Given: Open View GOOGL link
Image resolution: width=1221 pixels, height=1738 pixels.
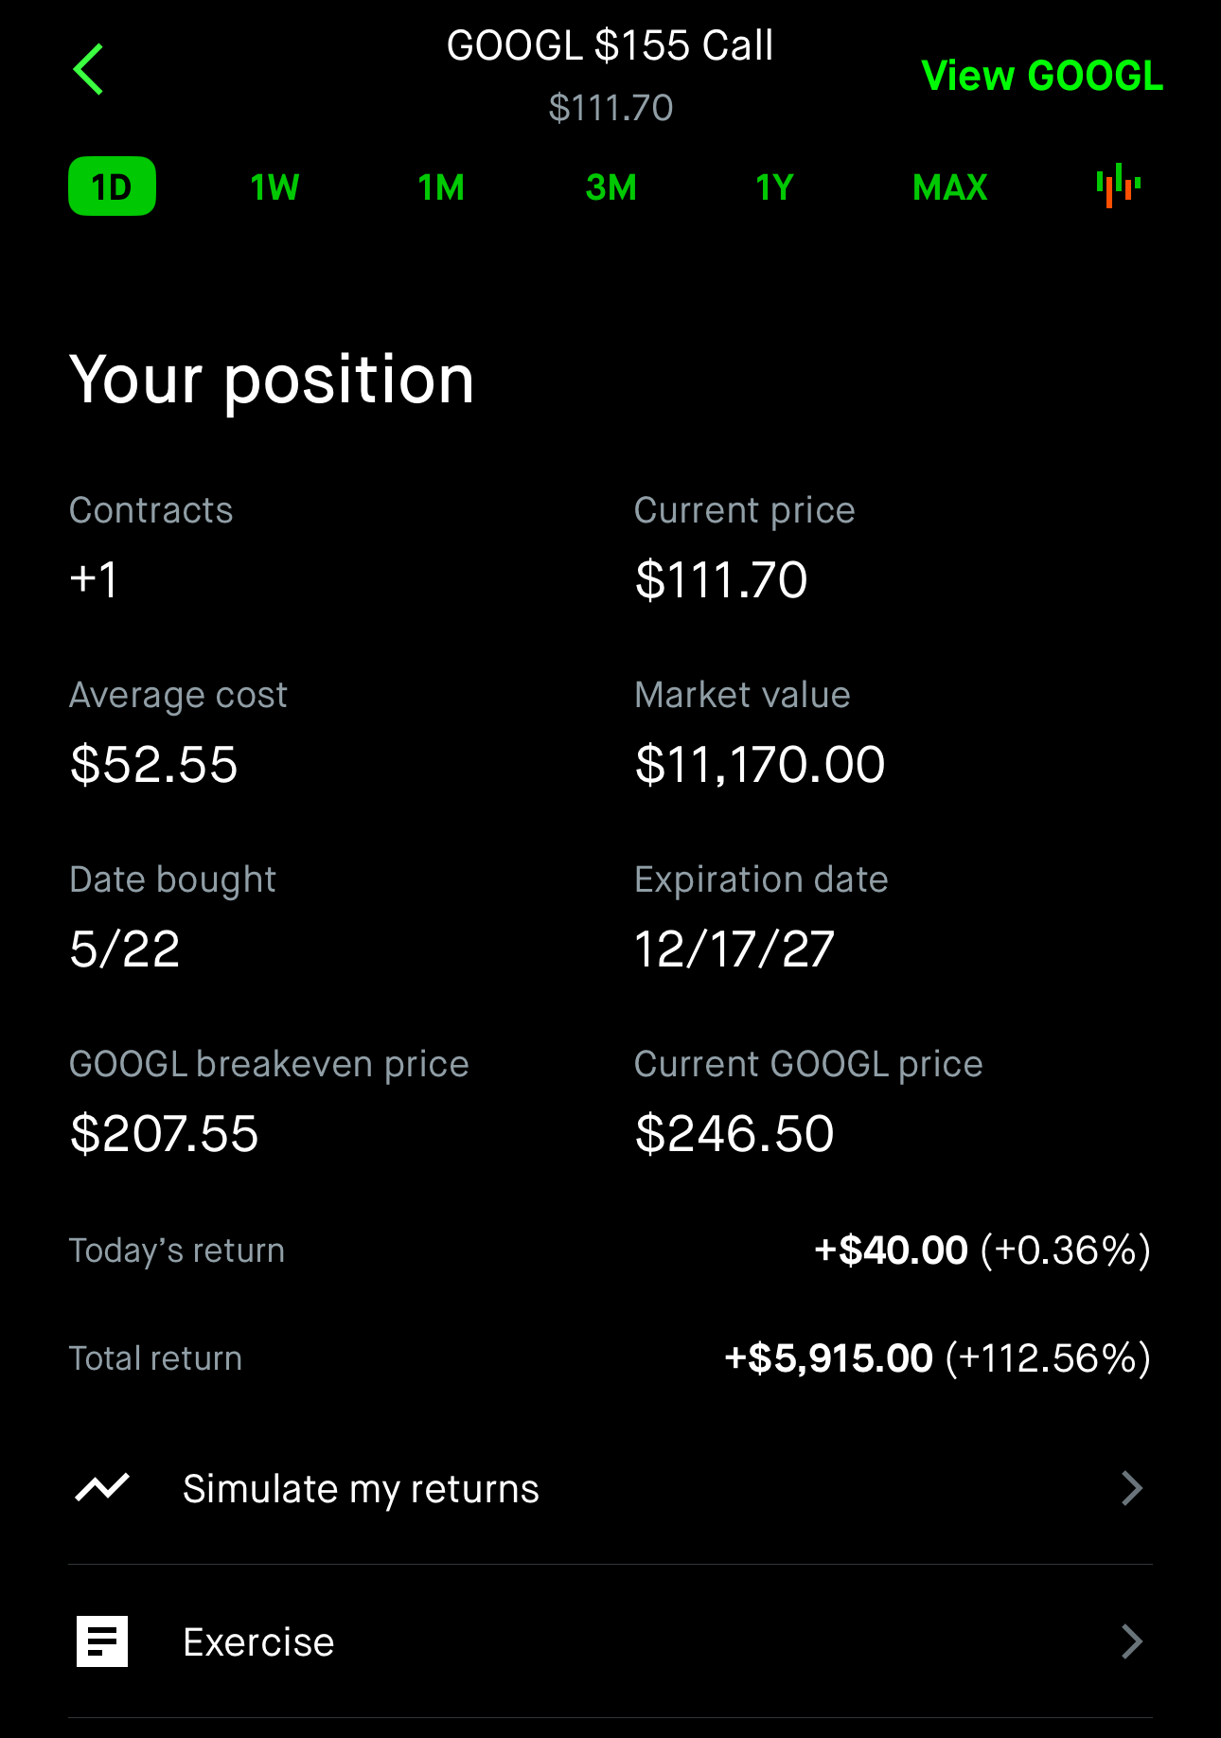Looking at the screenshot, I should (x=1042, y=76).
